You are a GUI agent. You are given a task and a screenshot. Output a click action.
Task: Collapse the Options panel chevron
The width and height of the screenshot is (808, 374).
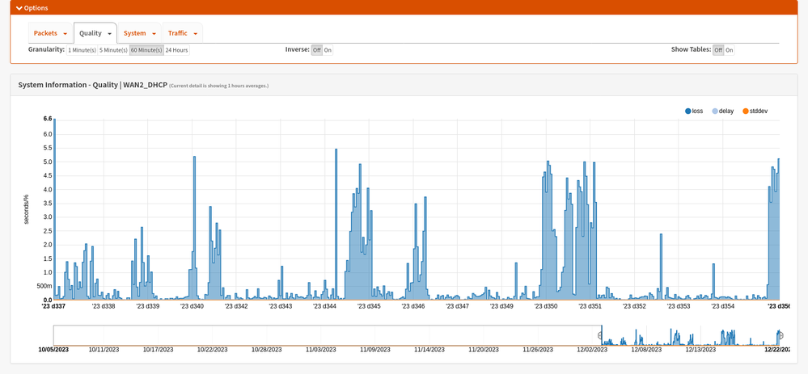[x=19, y=8]
